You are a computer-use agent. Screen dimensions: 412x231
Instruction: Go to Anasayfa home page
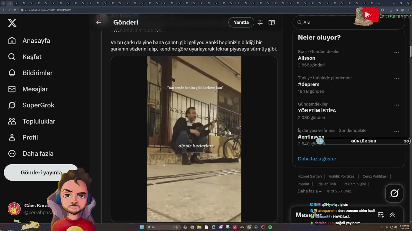point(29,41)
